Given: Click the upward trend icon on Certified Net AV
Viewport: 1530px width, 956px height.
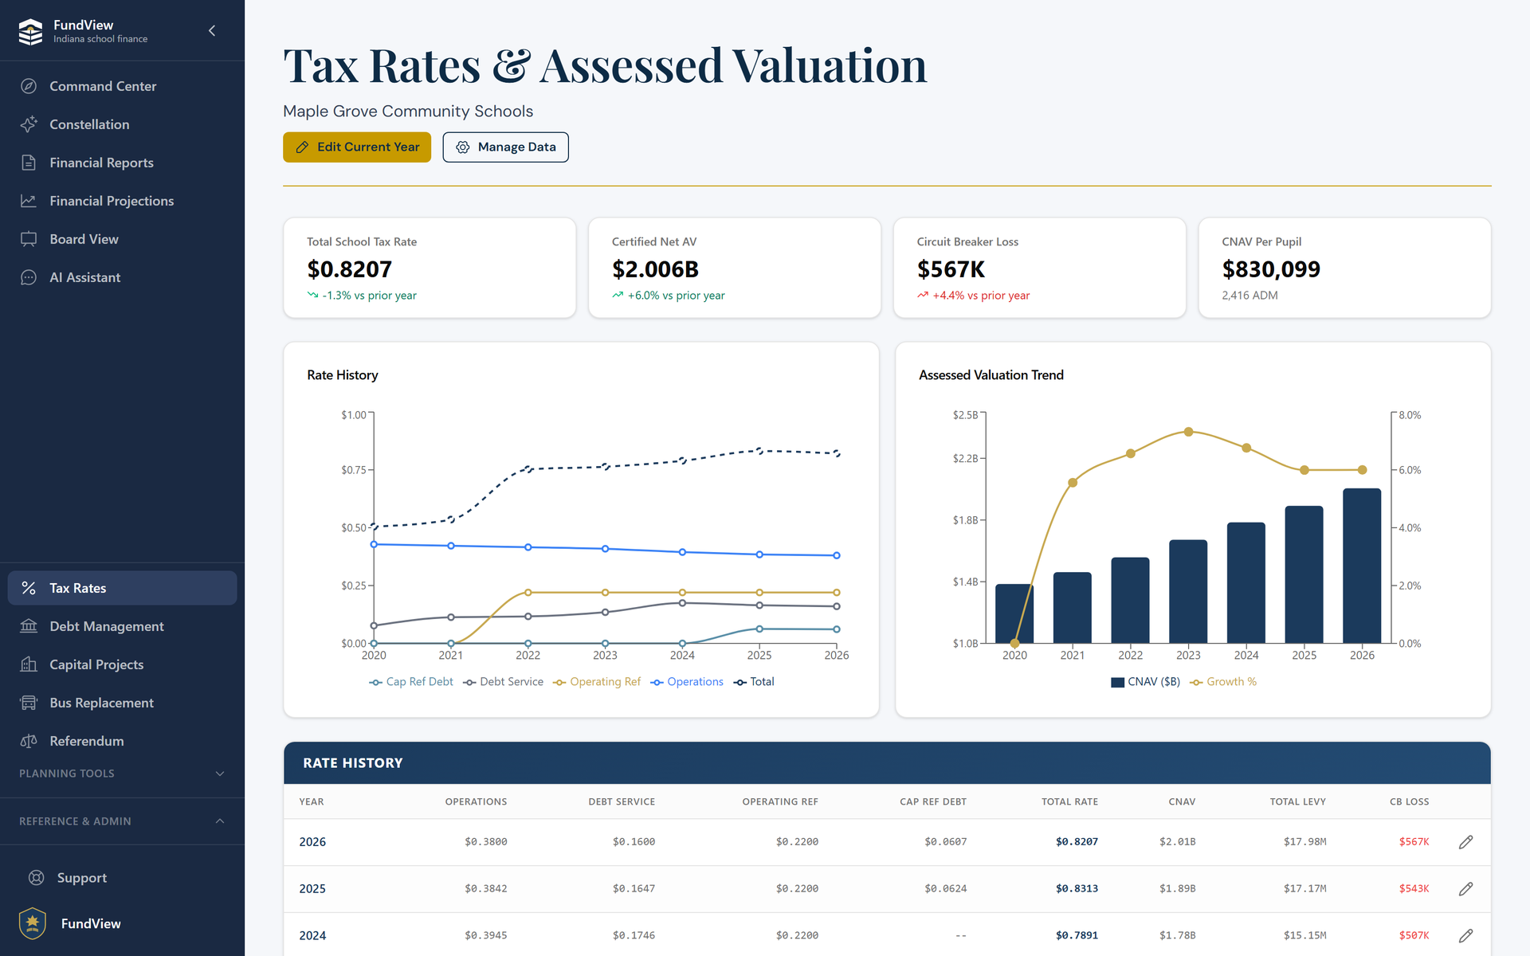Looking at the screenshot, I should pyautogui.click(x=618, y=295).
